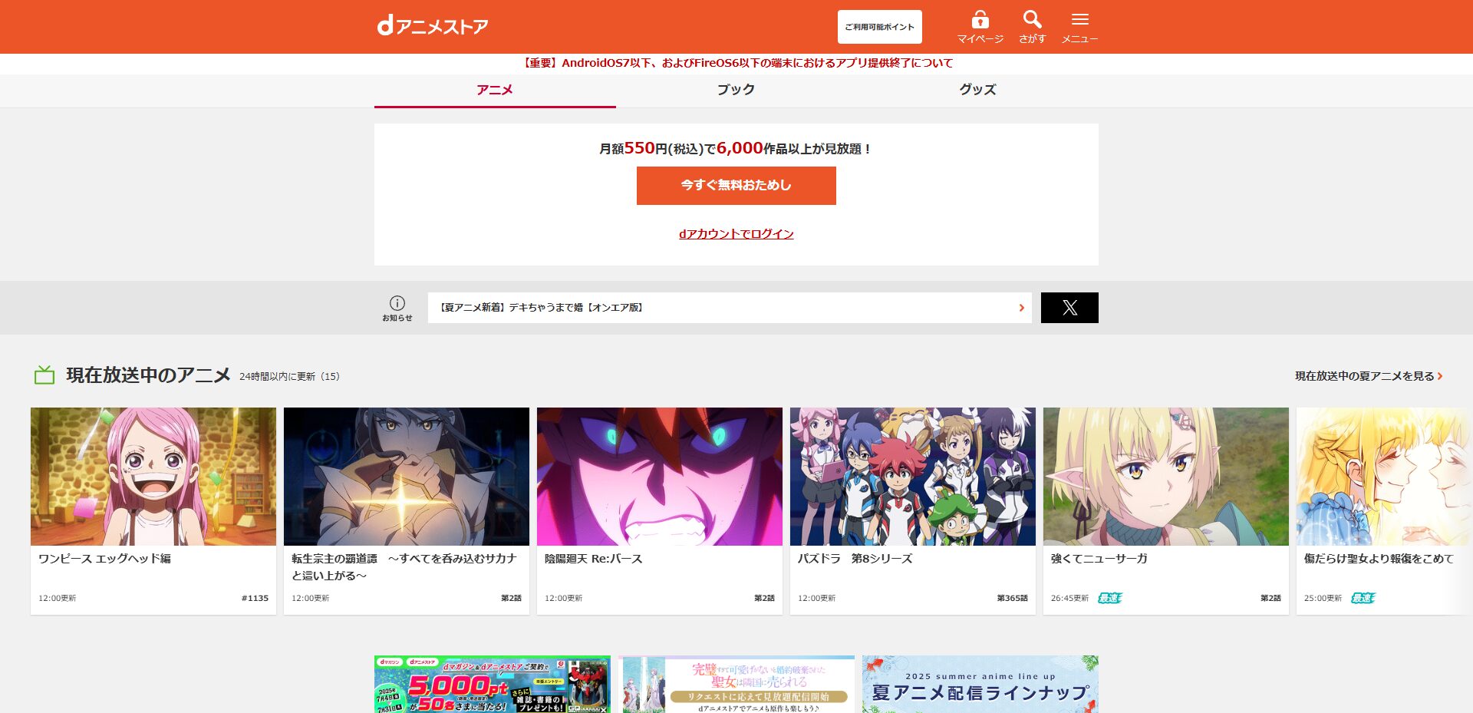1473x713 pixels.
Task: Open 現在放送中の夏アニメを見る link
Action: pyautogui.click(x=1369, y=376)
